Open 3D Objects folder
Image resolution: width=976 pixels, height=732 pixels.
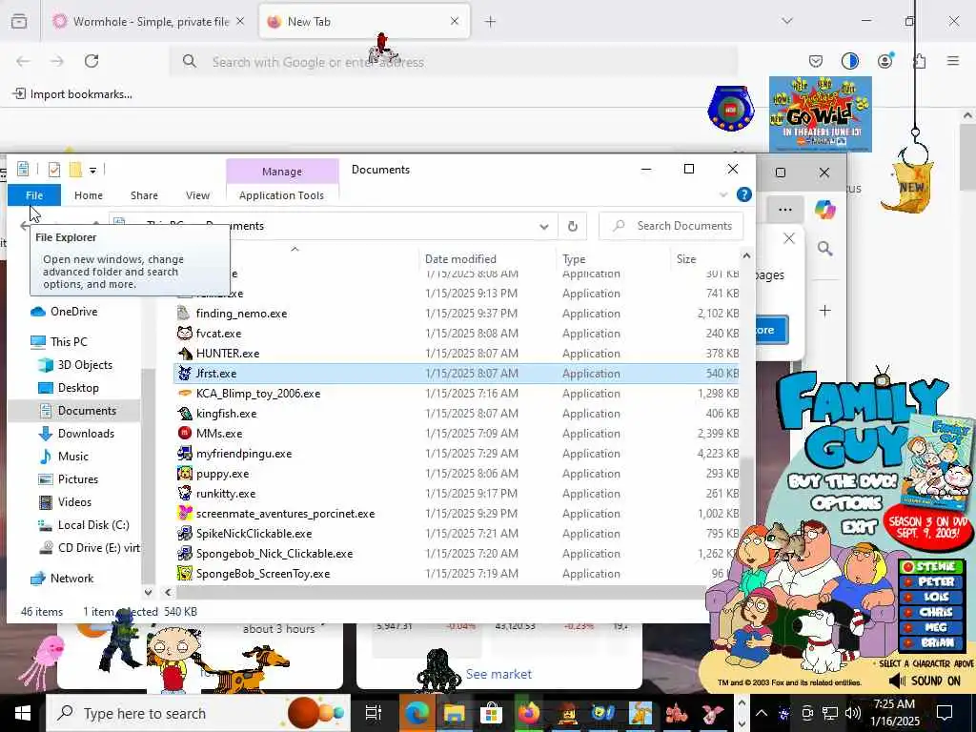coord(85,365)
